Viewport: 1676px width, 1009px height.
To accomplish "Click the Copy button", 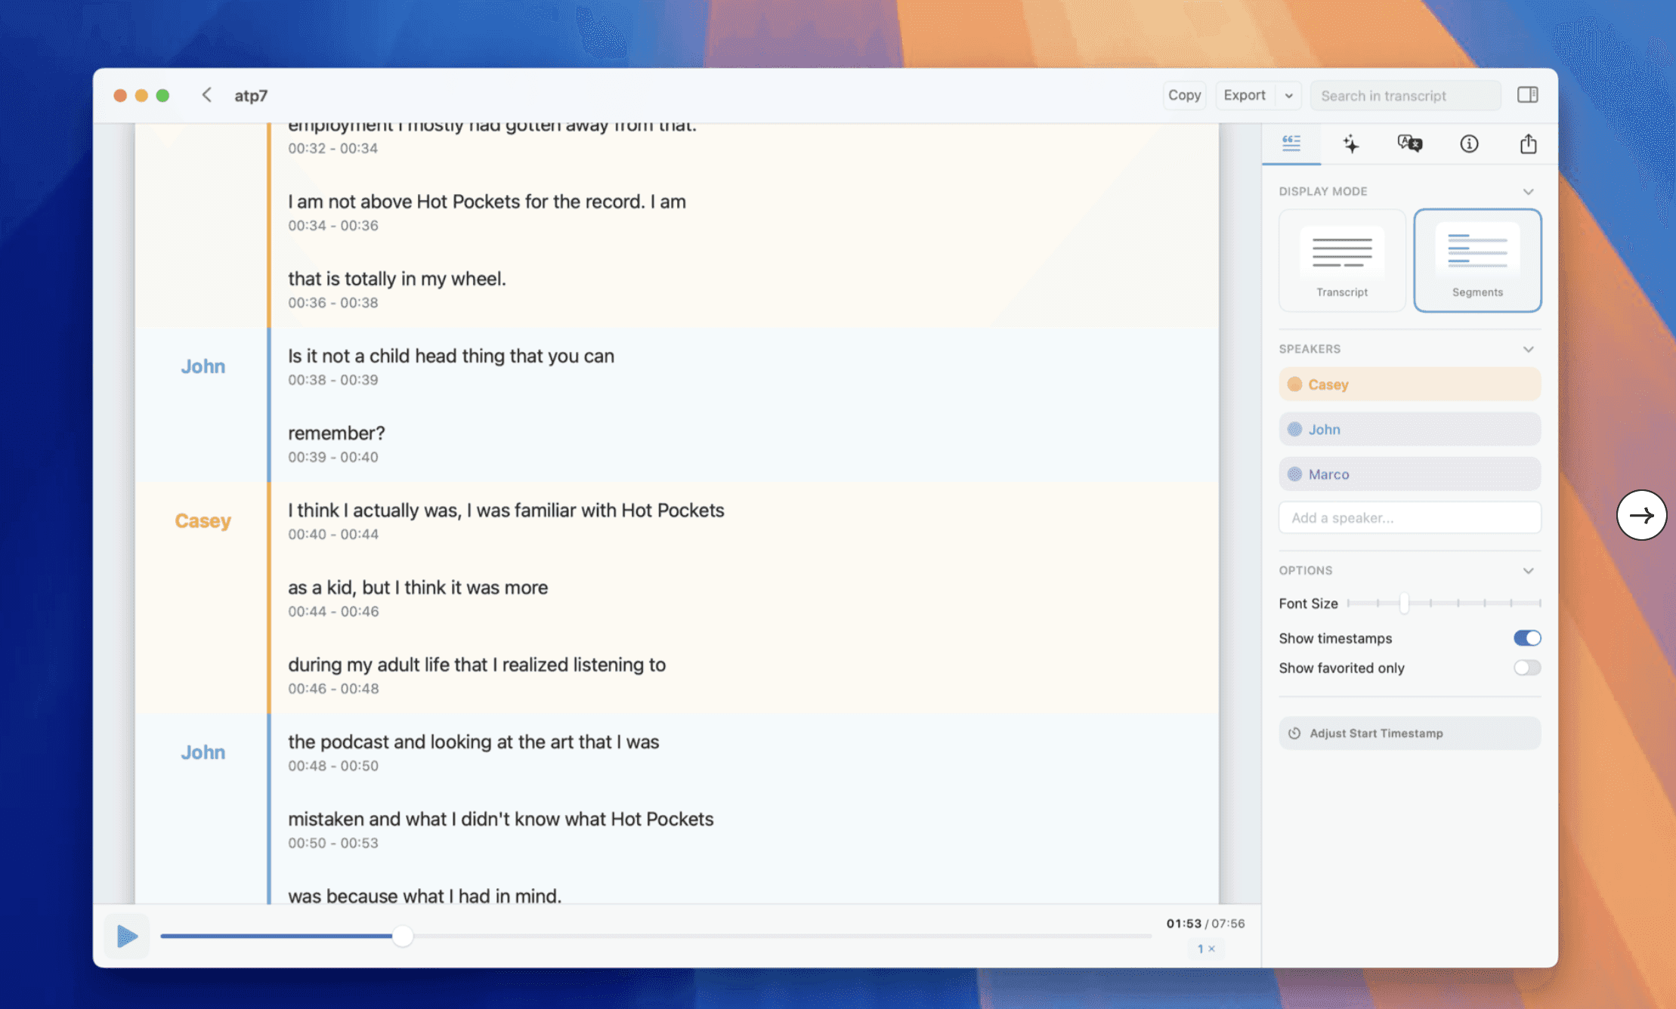I will (x=1183, y=95).
